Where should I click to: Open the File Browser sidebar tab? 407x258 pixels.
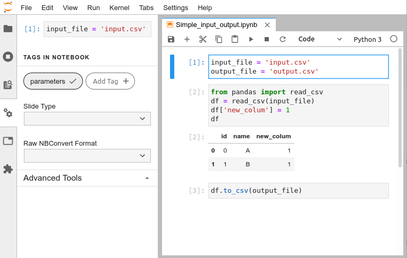[x=8, y=29]
